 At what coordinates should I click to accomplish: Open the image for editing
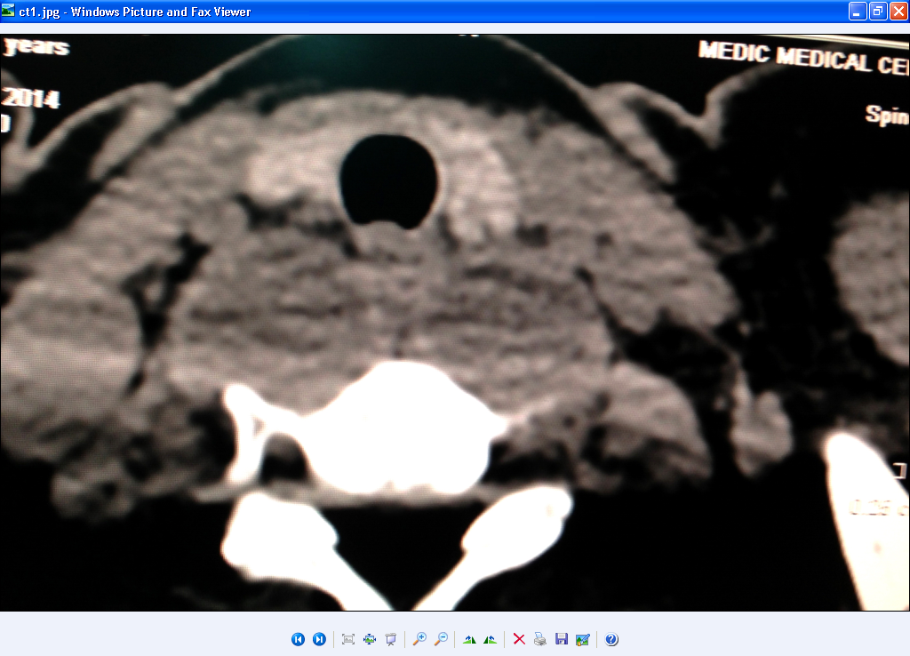click(582, 638)
